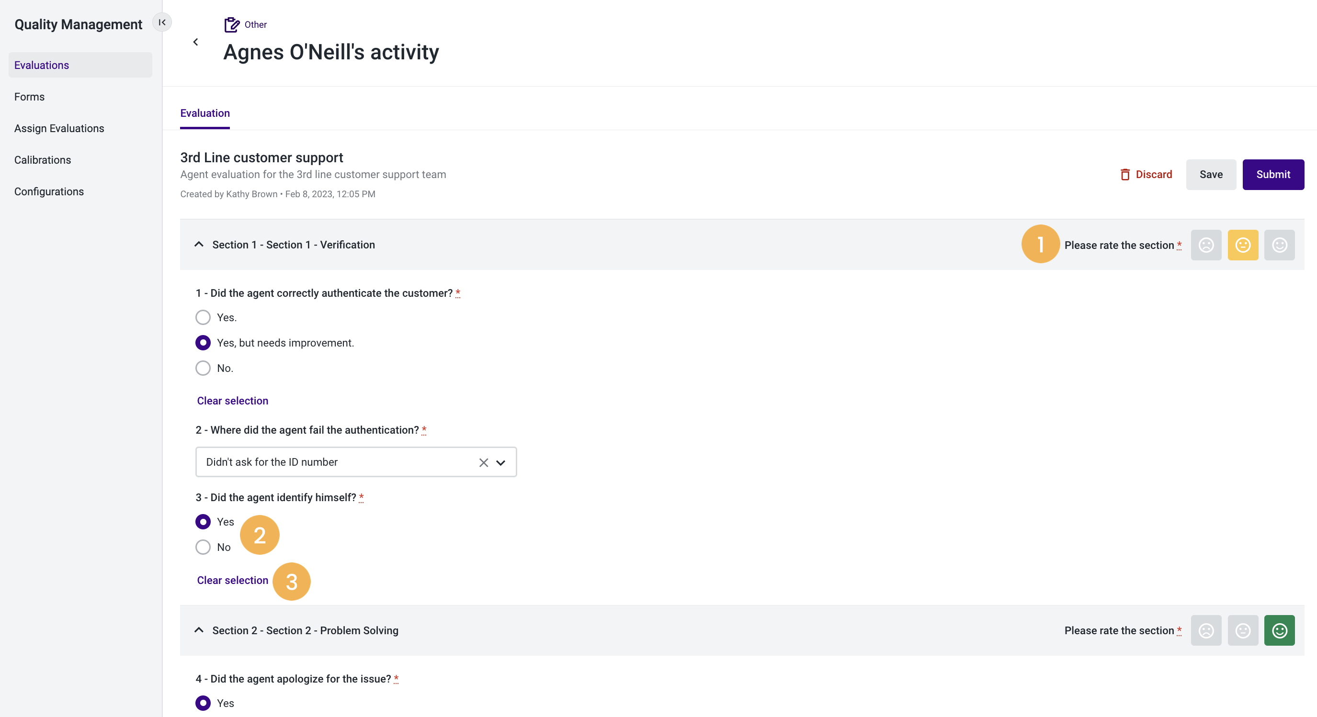Submit the evaluation
Image resolution: width=1317 pixels, height=717 pixels.
1273,175
